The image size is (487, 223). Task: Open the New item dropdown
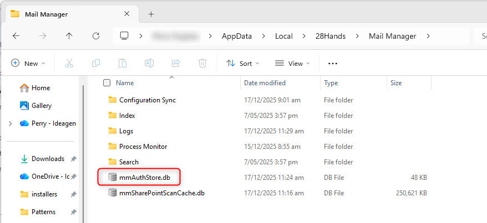28,63
